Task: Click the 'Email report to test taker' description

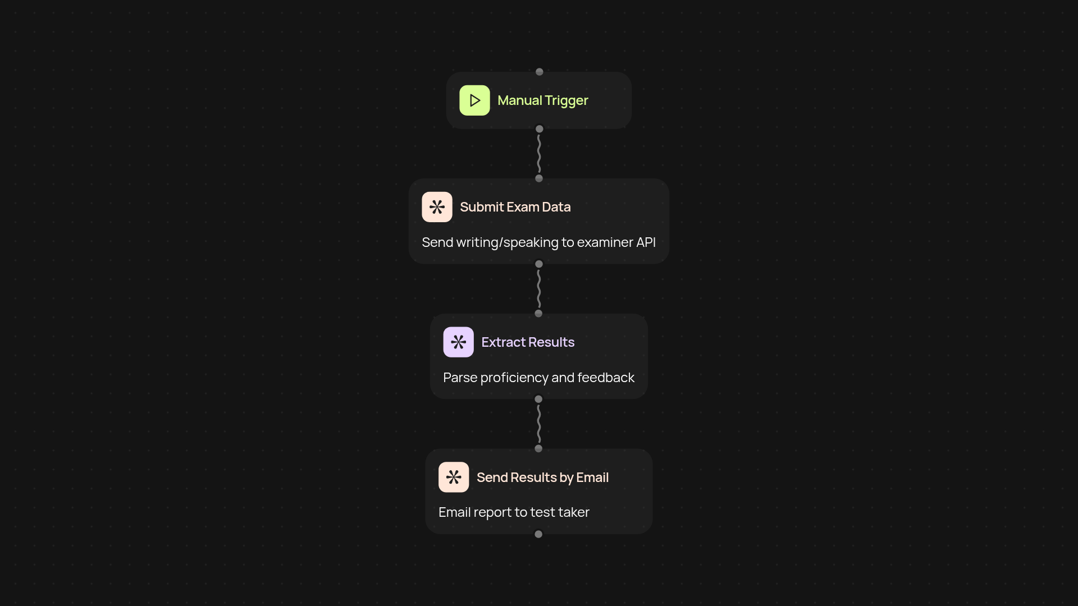Action: coord(514,512)
